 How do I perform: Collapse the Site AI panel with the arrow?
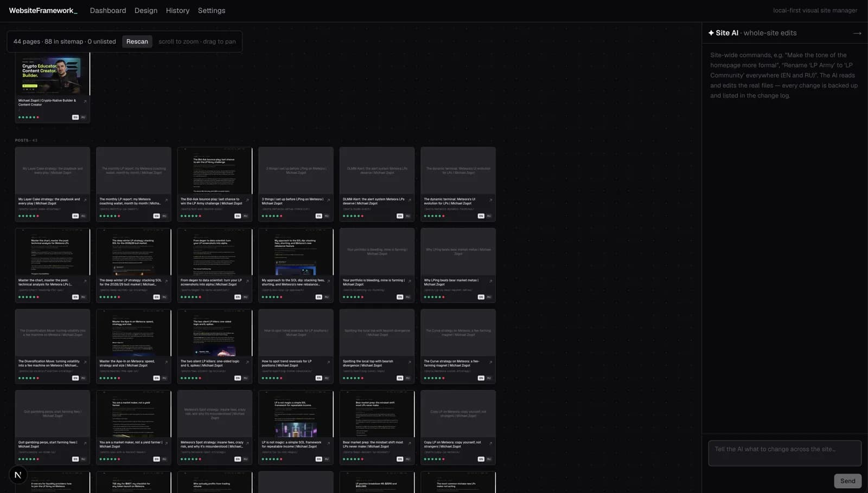(x=857, y=33)
